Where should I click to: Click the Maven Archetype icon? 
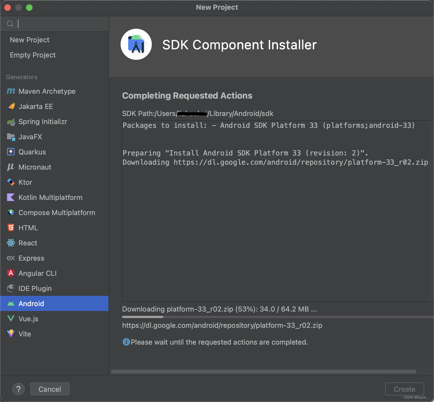click(11, 91)
